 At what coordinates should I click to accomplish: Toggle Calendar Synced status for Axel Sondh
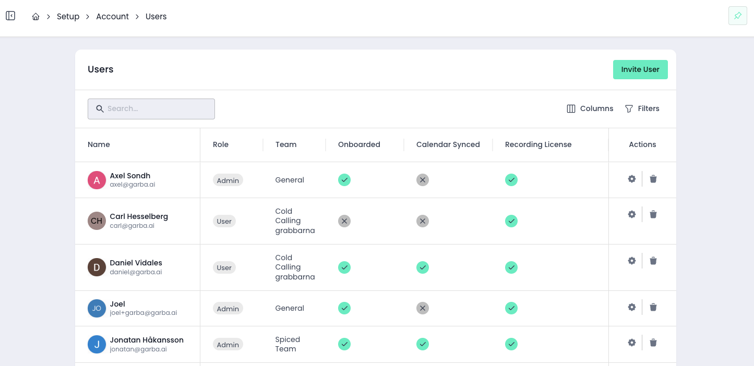click(423, 180)
